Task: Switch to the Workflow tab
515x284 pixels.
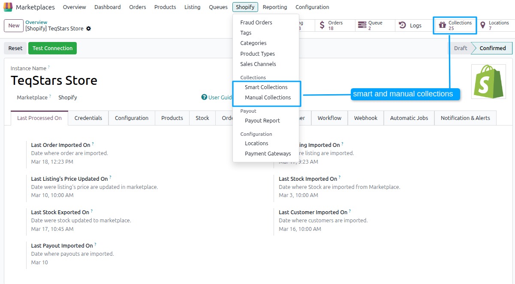Action: click(329, 118)
